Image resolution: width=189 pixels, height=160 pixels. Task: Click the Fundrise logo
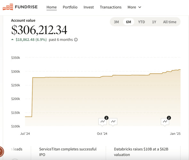[20, 7]
